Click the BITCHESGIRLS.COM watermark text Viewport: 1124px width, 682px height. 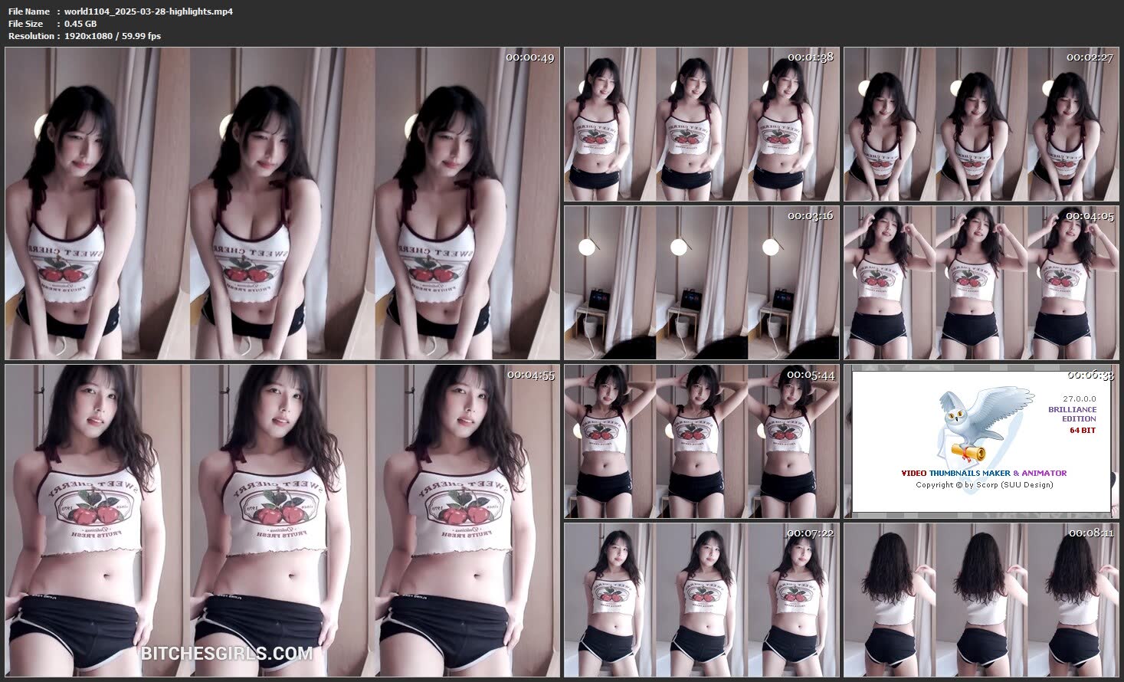click(x=227, y=654)
